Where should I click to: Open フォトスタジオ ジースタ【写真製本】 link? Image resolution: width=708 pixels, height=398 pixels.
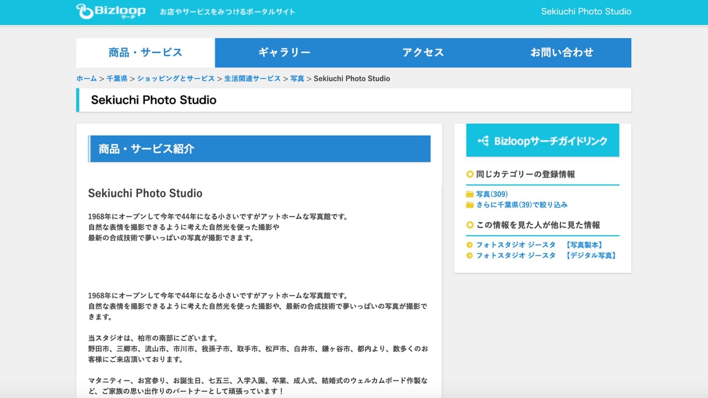[x=539, y=245]
